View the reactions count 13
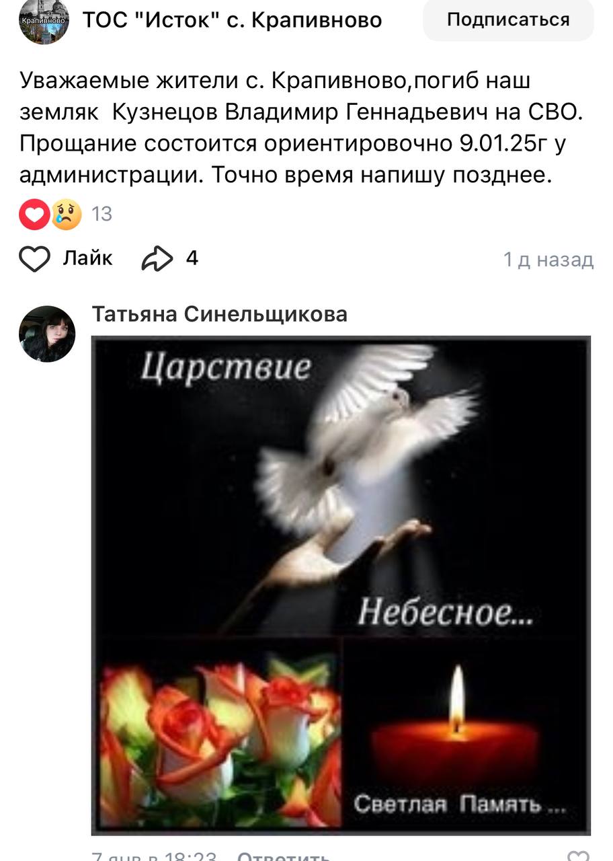 coord(101,215)
